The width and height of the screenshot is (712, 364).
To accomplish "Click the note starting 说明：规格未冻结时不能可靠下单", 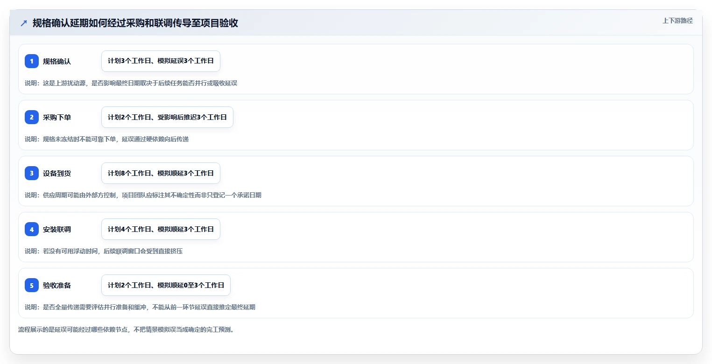I will tap(106, 139).
